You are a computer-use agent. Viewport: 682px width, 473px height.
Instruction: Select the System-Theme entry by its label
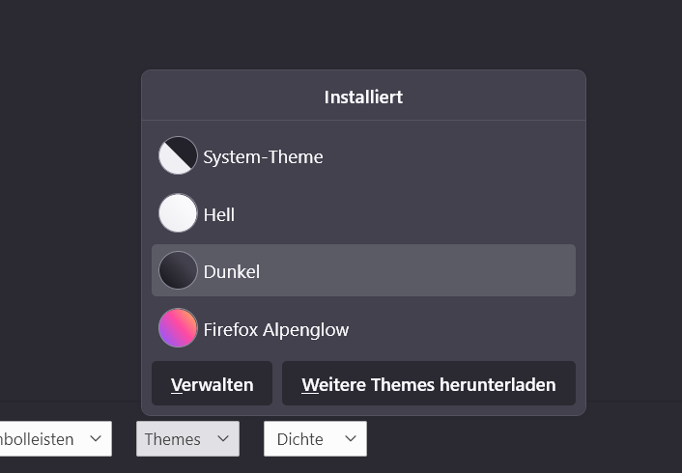(x=263, y=156)
